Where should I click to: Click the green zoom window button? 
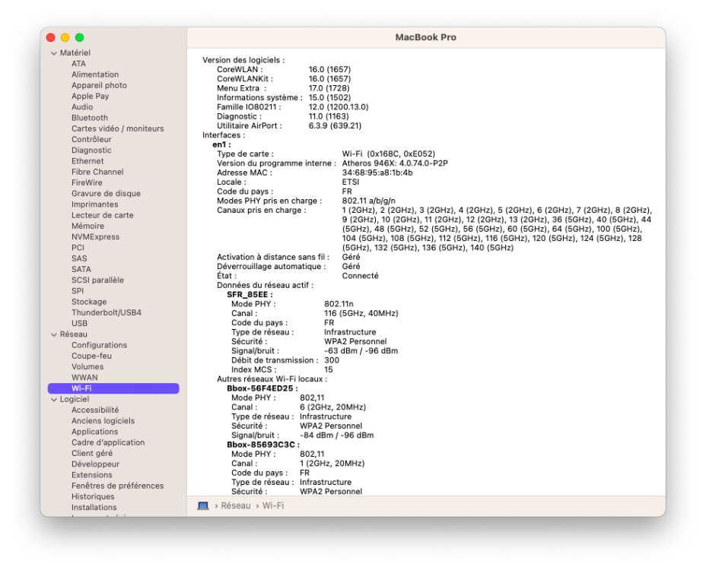tap(80, 38)
